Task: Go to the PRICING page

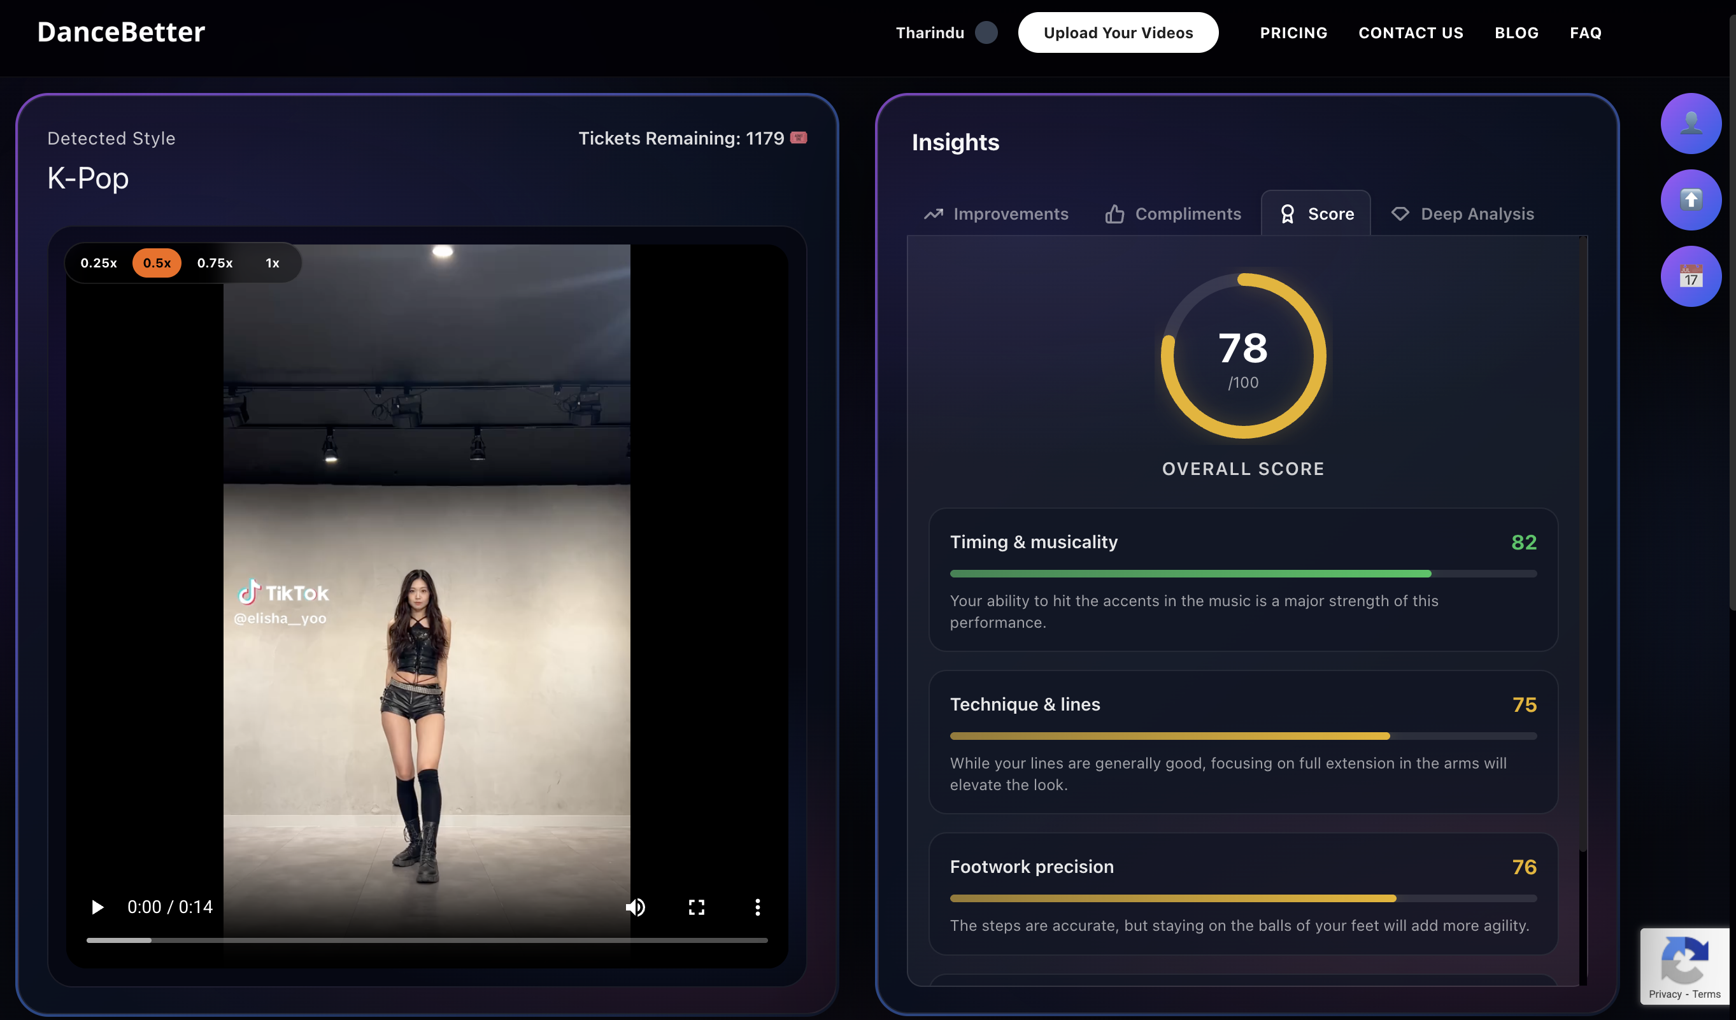Action: pos(1293,32)
